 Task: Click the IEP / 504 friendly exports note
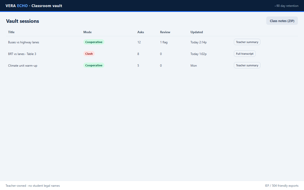282,186
